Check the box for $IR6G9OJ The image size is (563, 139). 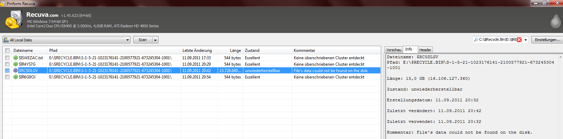click(x=7, y=77)
